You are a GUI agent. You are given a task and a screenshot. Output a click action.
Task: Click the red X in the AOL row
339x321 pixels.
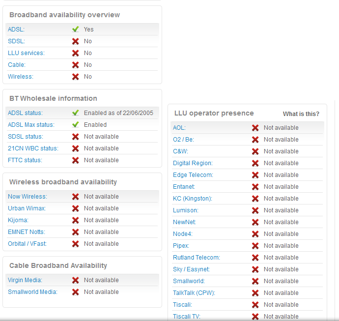[255, 128]
